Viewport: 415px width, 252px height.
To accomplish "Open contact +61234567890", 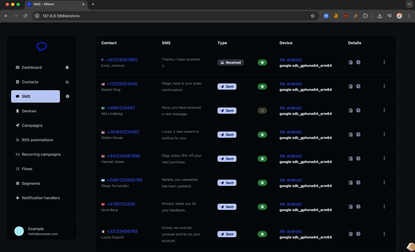I will click(x=122, y=60).
